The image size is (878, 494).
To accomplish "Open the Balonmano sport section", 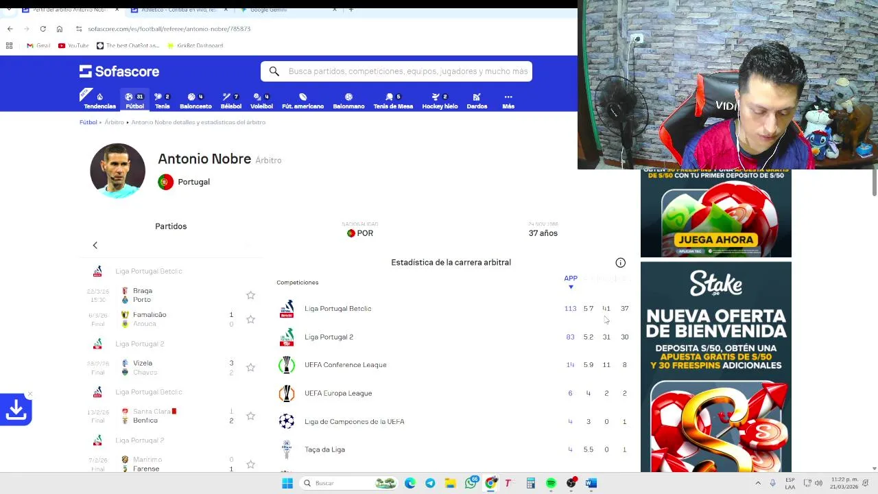I will click(348, 101).
